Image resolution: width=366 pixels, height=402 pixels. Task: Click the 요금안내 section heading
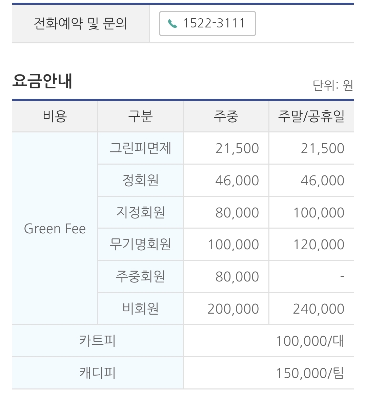click(x=42, y=81)
